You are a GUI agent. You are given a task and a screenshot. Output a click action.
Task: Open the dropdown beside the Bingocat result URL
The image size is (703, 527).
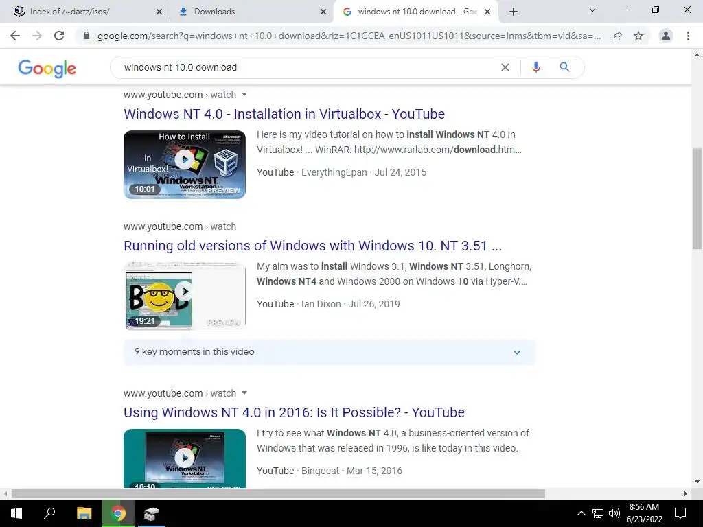click(244, 393)
